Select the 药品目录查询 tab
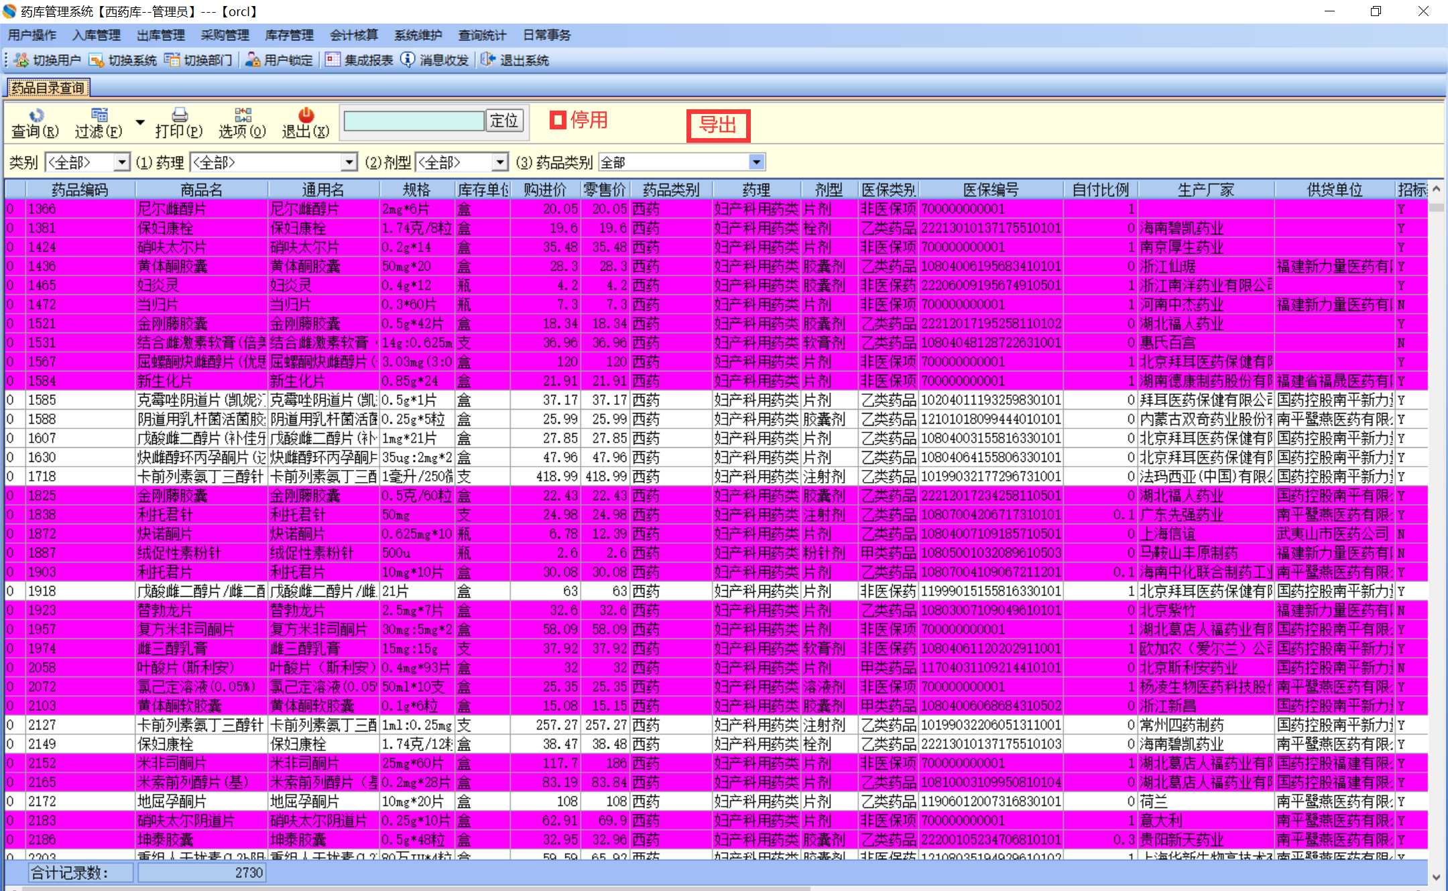Screen dimensions: 1448x891 [48, 88]
